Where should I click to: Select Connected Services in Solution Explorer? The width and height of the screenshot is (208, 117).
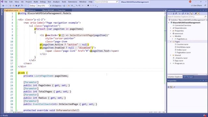(x=183, y=25)
